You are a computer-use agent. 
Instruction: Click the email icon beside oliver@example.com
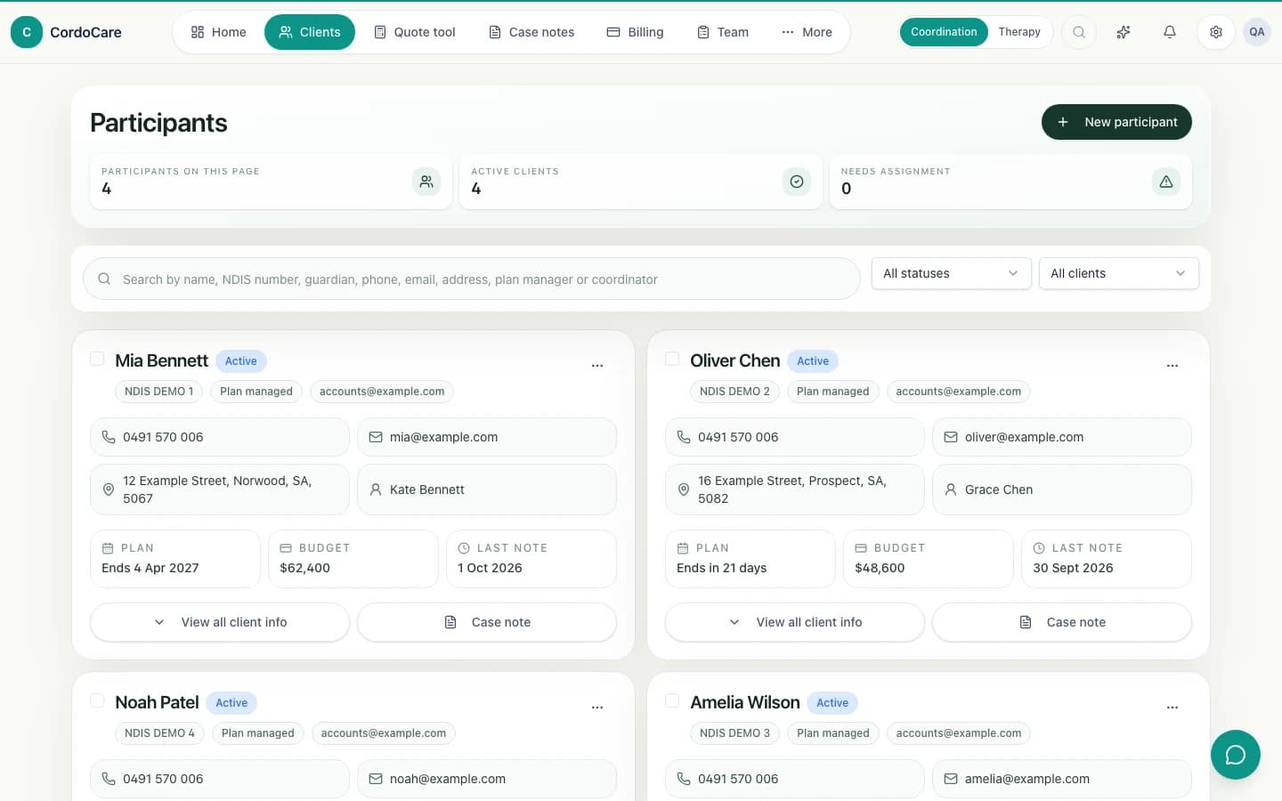[951, 437]
